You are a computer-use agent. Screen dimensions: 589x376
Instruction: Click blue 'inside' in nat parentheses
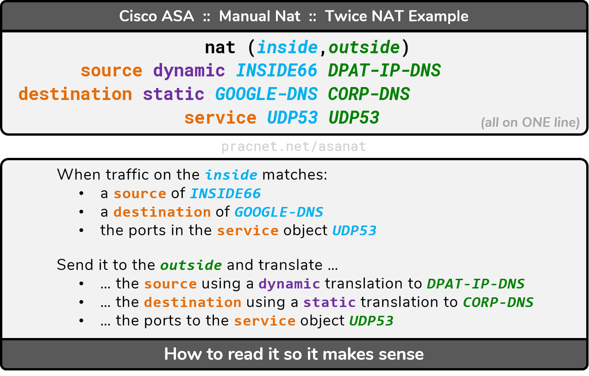[x=287, y=47]
